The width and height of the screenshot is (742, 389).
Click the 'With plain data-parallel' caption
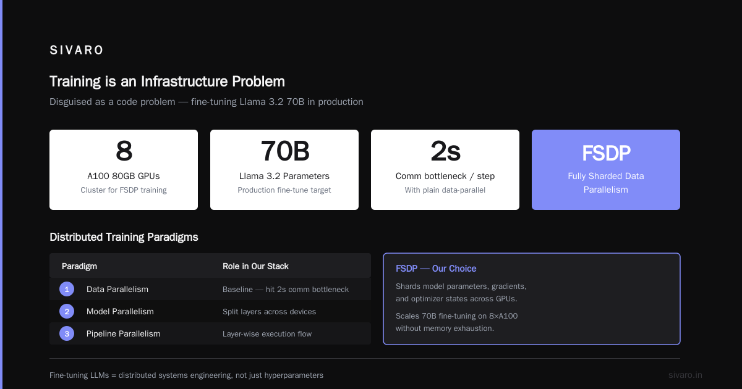click(x=445, y=190)
